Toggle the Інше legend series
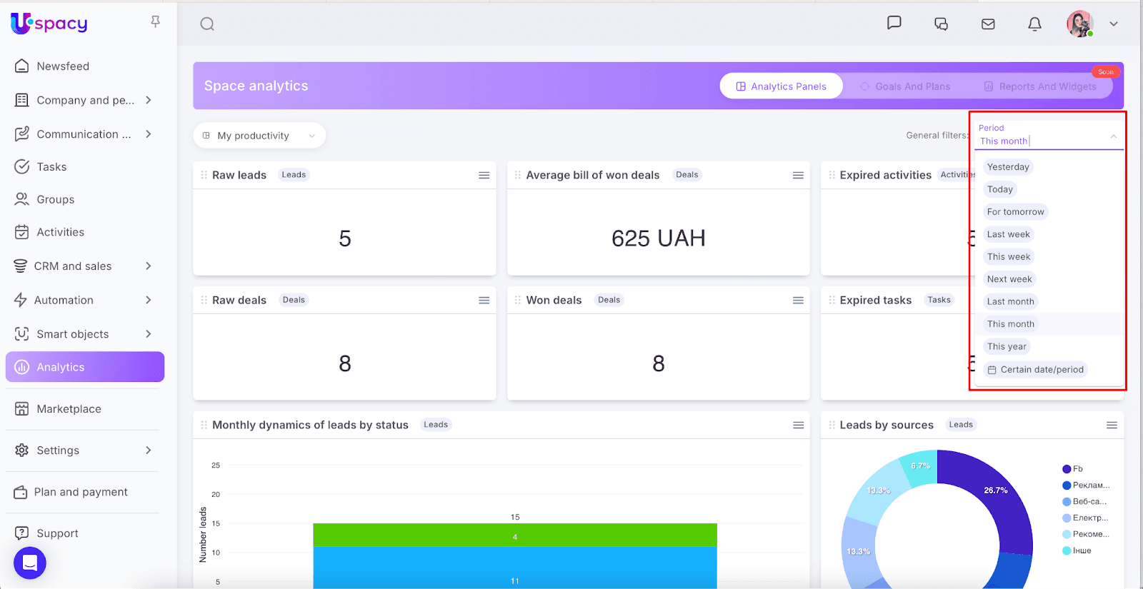 [x=1077, y=550]
